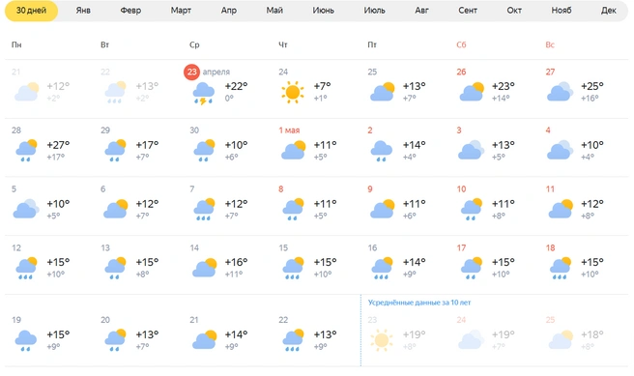Open the Июль month tab
The width and height of the screenshot is (634, 376).
(x=374, y=11)
